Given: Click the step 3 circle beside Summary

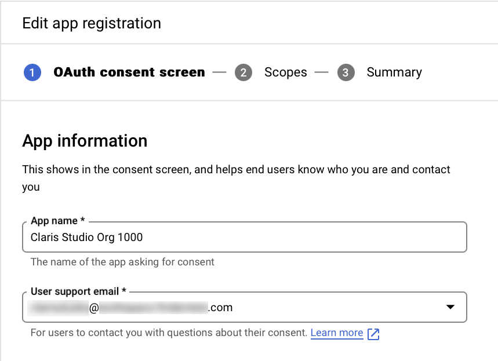Looking at the screenshot, I should point(346,72).
